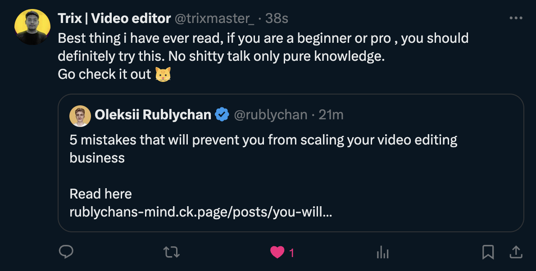Click the reply speech bubble icon
Screen dimensions: 536x271
[66, 253]
